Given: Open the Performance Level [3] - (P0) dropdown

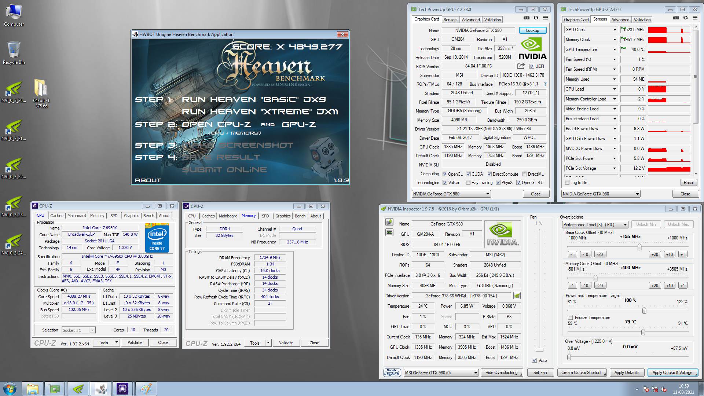Looking at the screenshot, I should (x=595, y=224).
